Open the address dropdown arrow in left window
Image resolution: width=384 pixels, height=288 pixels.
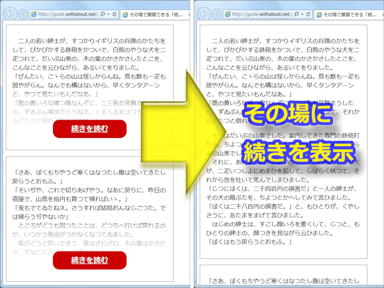[108, 14]
